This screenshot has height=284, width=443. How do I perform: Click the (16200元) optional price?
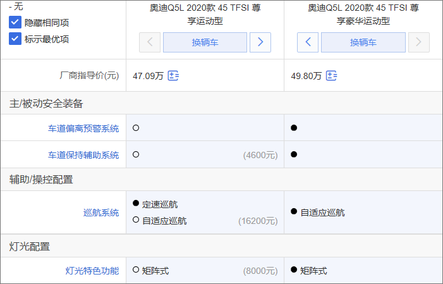[258, 221]
